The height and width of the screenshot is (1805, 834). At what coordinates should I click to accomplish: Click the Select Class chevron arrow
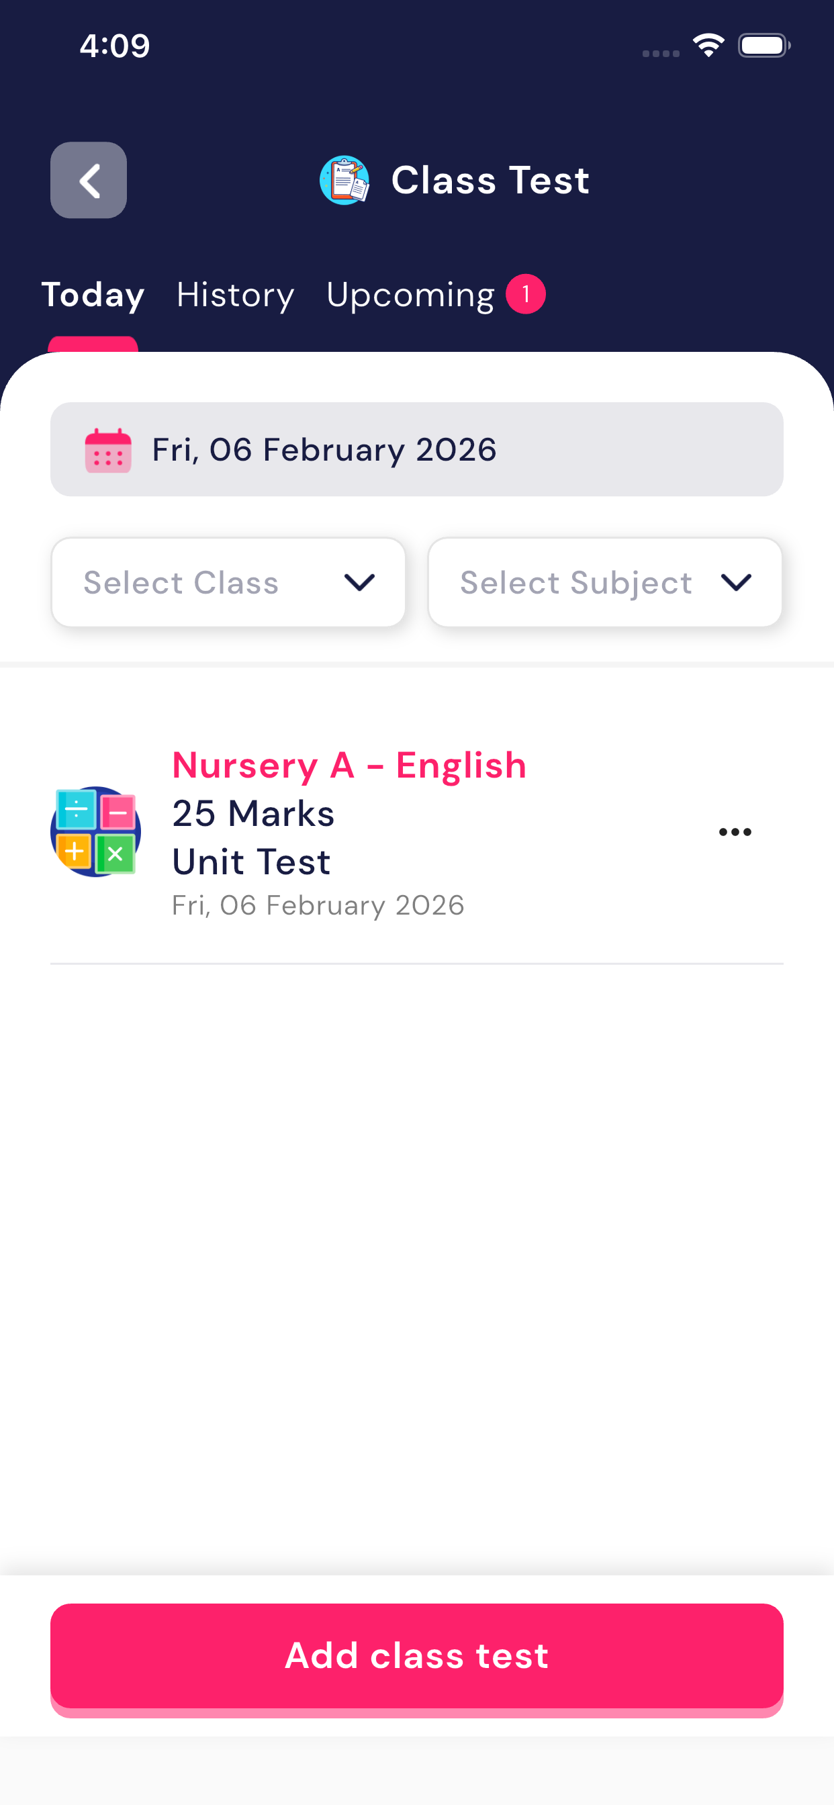click(359, 582)
